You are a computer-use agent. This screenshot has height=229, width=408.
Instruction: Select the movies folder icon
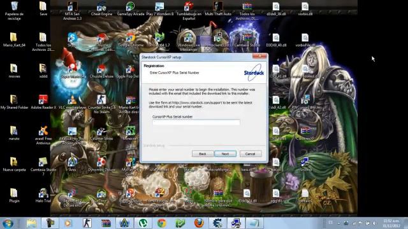point(14,71)
